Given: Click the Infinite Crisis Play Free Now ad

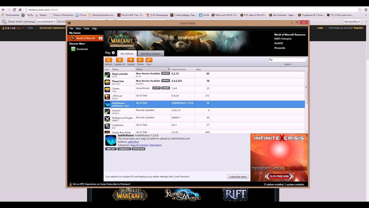Looking at the screenshot, I should [x=279, y=176].
